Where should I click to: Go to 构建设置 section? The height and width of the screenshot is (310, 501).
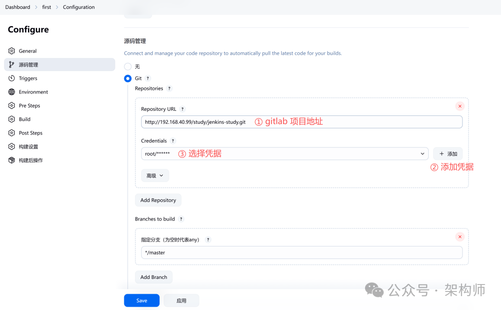(59, 146)
